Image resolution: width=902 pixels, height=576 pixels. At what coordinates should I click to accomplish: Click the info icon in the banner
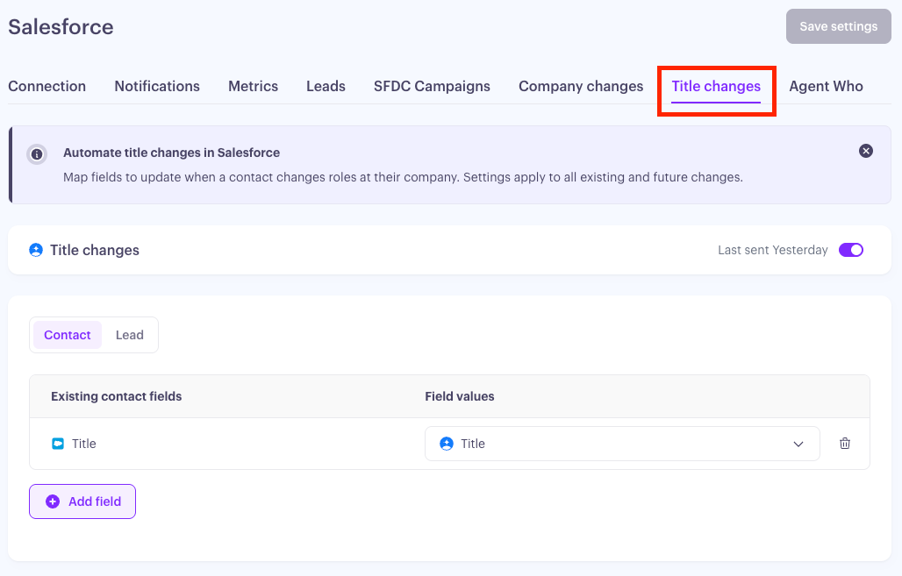(37, 154)
